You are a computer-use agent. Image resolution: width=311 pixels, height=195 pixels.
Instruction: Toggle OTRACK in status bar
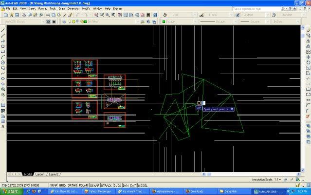tap(106, 185)
